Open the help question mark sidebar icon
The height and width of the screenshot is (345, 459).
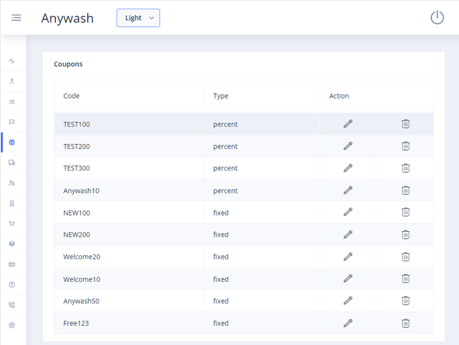(12, 285)
